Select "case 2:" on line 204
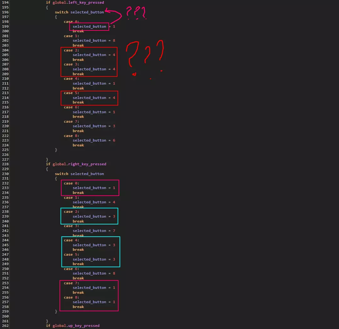Viewport: 339px width, 329px height. 71,50
